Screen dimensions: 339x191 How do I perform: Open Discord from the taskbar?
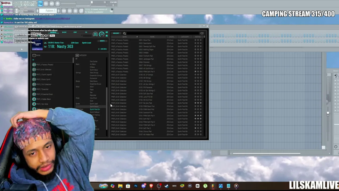(144, 186)
